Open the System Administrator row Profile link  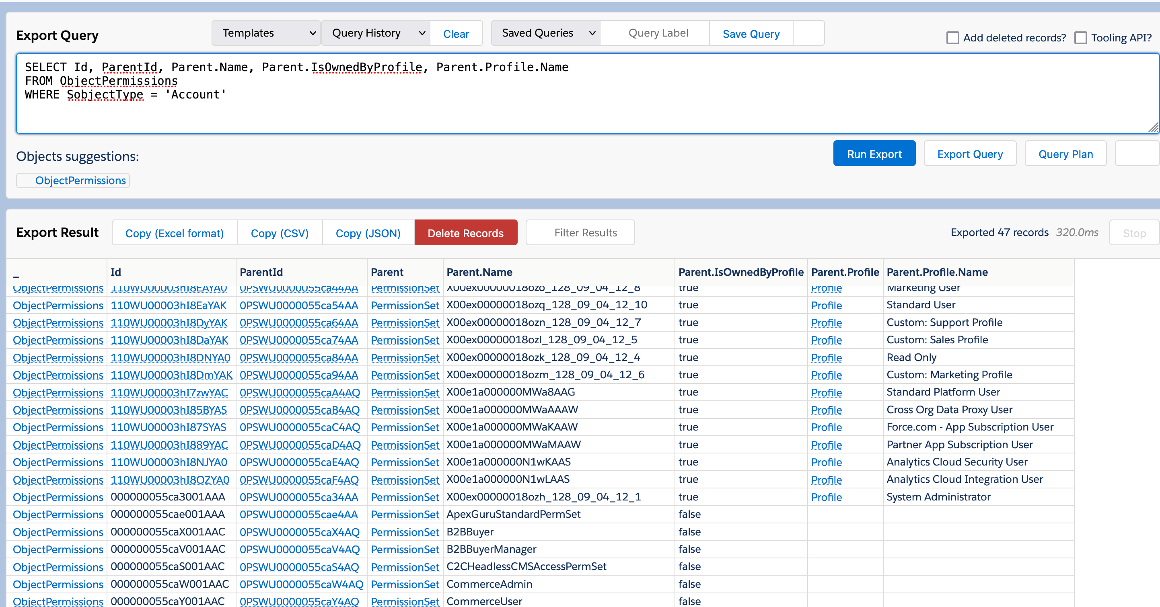click(x=826, y=497)
